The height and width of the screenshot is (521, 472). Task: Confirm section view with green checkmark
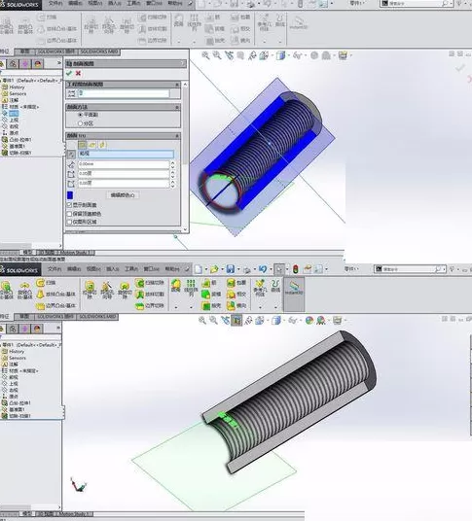(69, 73)
